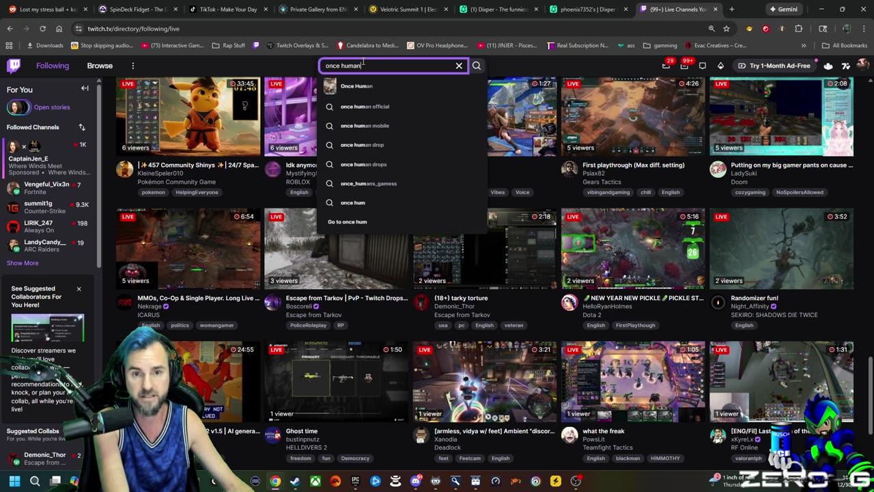Screen dimensions: 874x492
Task: Open the menu next to Browse
Action: (133, 65)
